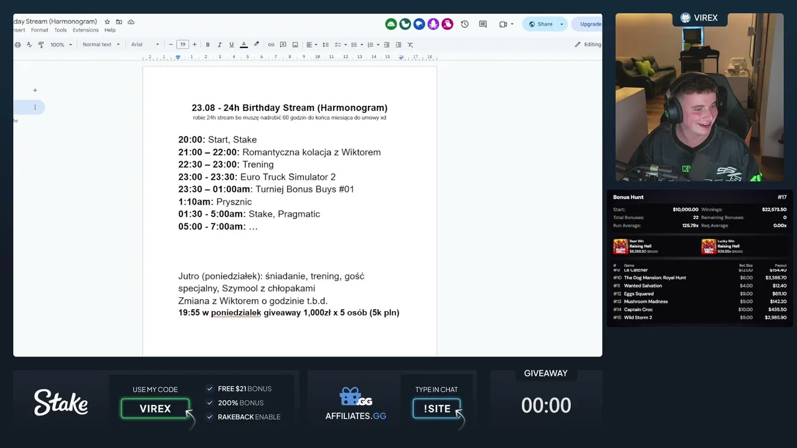
Task: Click the Wild Storm 2 bonus row
Action: click(x=700, y=317)
